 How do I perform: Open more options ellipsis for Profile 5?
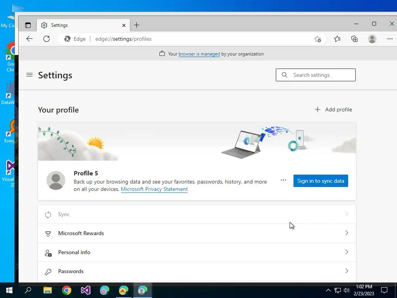tap(283, 180)
